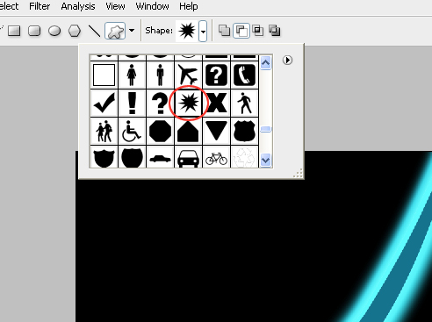Viewport: 432px width, 322px height.
Task: Open the shape picker flyout menu arrow
Action: pyautogui.click(x=287, y=61)
